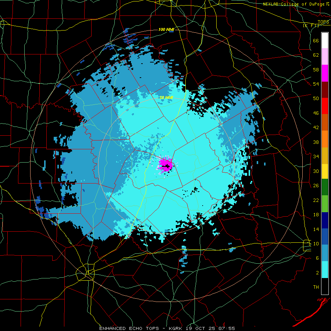
Task: Pick the dark orange legend swatch
Action: (325, 122)
